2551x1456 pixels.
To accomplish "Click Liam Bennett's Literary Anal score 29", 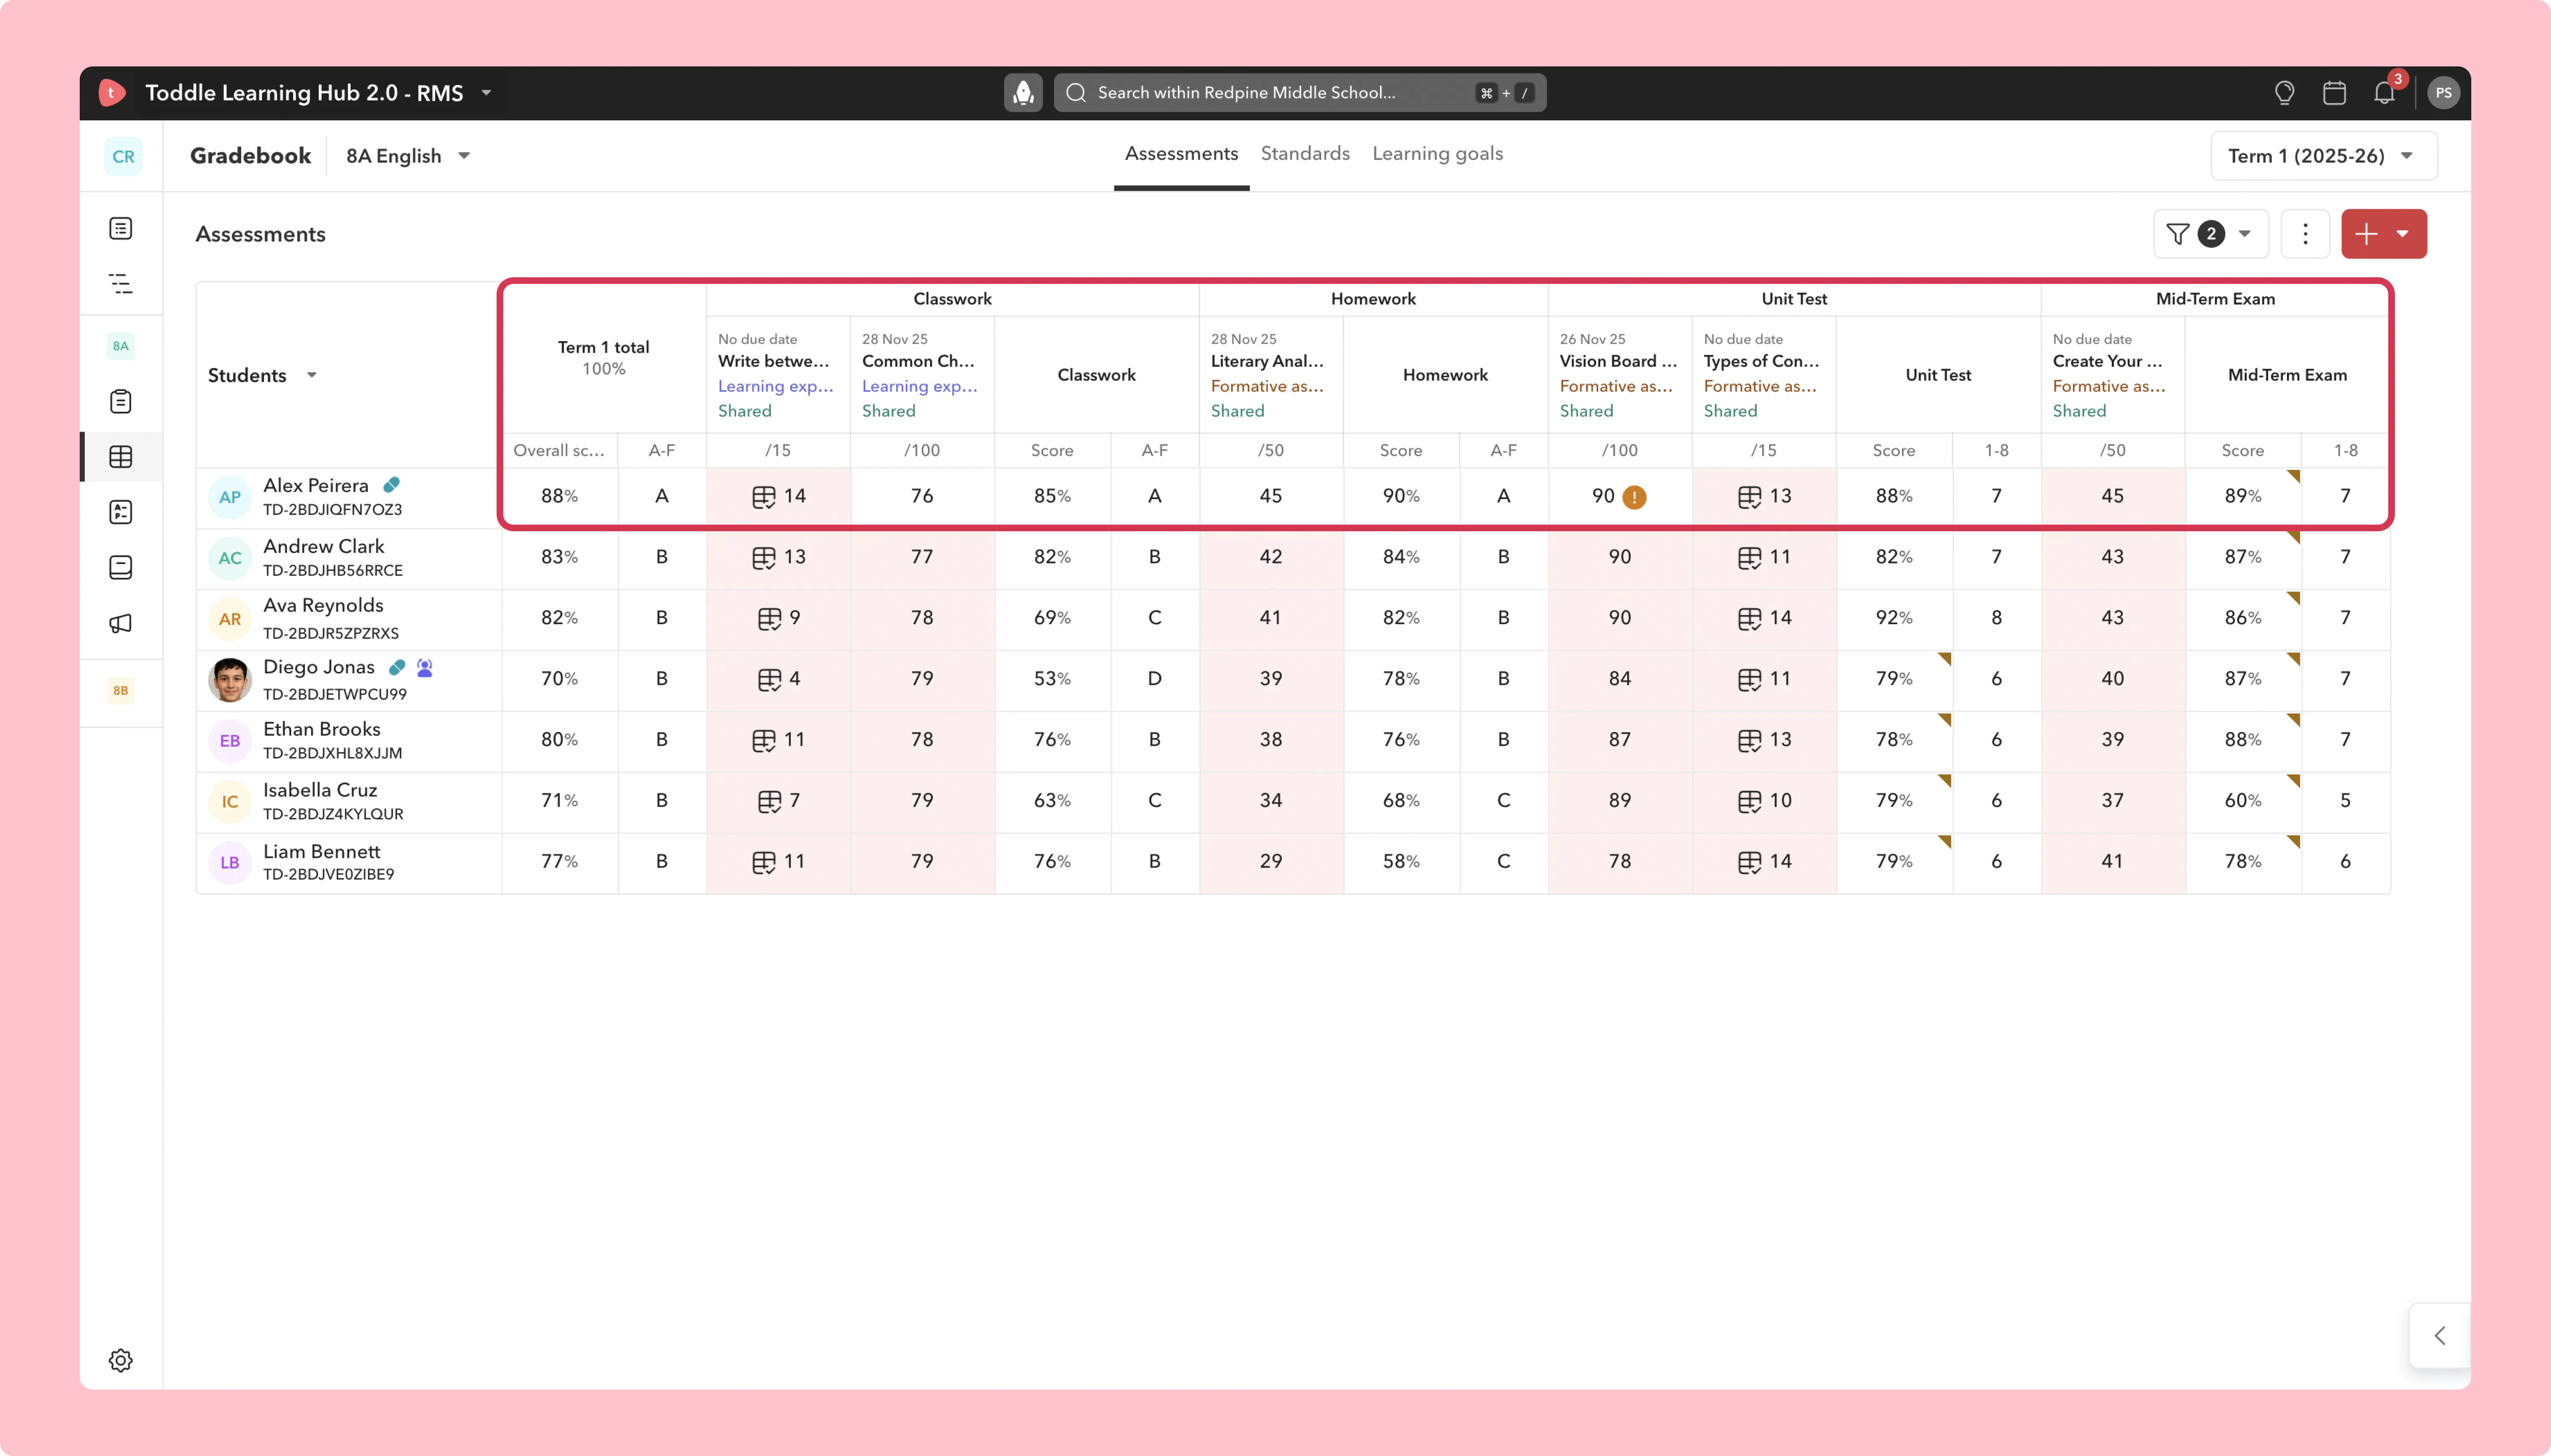I will (x=1271, y=862).
